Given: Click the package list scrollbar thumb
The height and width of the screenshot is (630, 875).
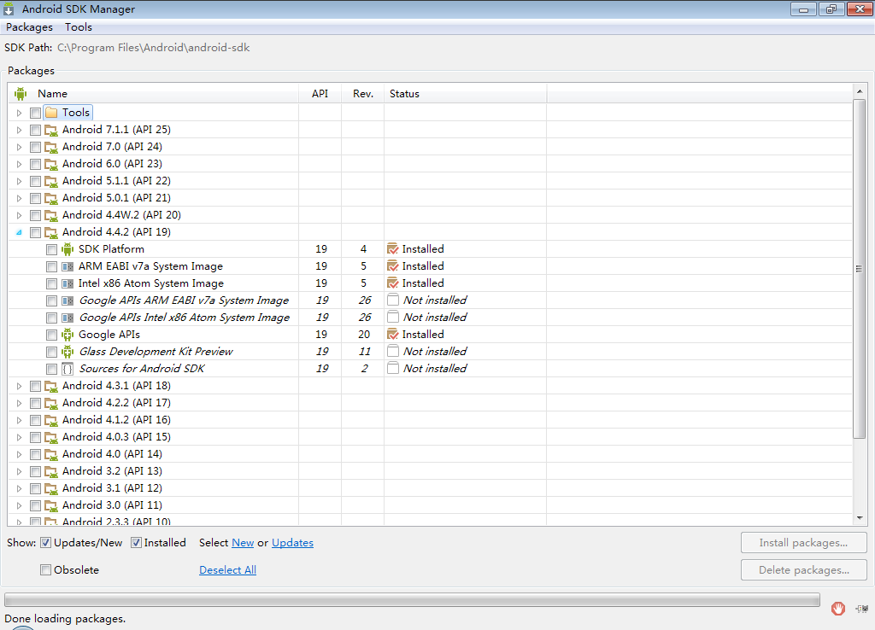Looking at the screenshot, I should [860, 269].
